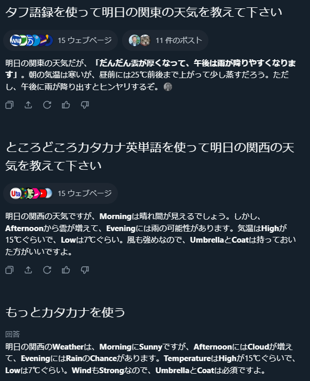Dislike the first Kanto weather response
Image resolution: width=310 pixels, height=381 pixels.
tap(85, 105)
